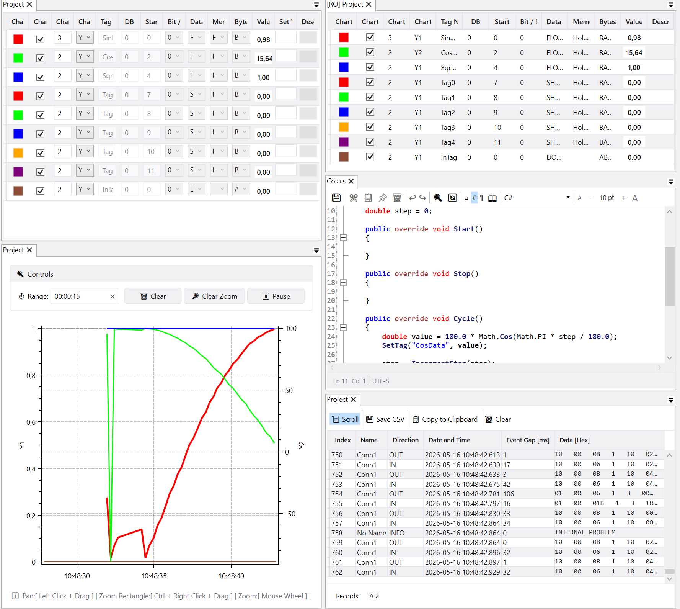Click Save CSV in the log panel
Screen dimensions: 680x609
[x=385, y=419]
